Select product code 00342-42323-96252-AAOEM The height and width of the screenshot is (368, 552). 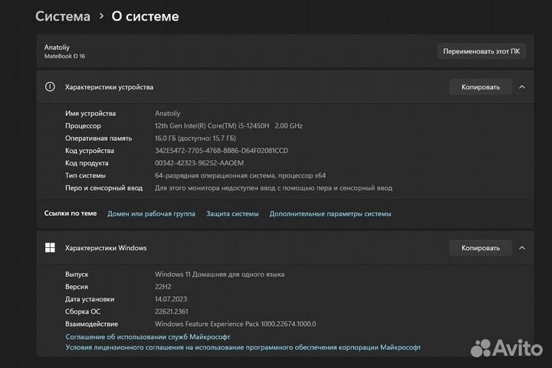199,163
